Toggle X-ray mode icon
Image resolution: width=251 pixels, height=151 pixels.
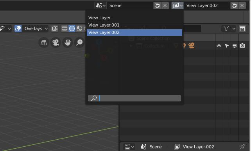pos(55,28)
